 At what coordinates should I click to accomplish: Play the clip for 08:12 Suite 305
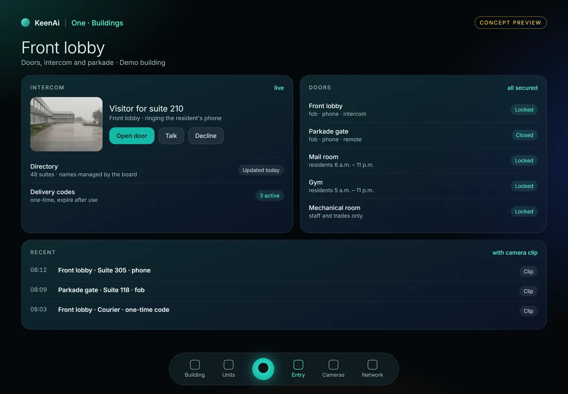tap(528, 272)
